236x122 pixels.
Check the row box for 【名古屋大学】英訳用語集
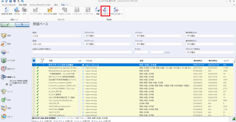(x=34, y=80)
